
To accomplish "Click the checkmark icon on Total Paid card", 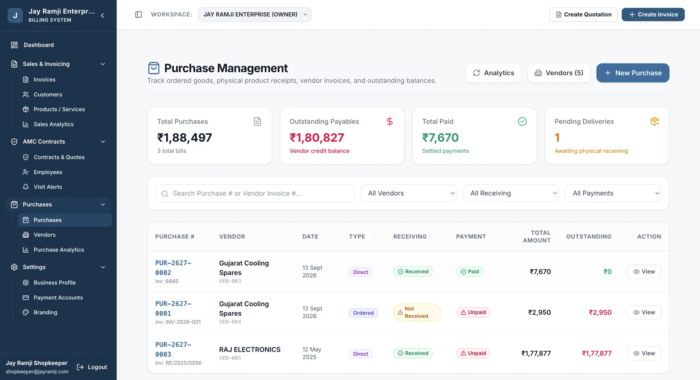I will [x=522, y=121].
